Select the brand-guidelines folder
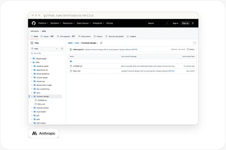The height and width of the screenshot is (150, 226). pyautogui.click(x=43, y=74)
